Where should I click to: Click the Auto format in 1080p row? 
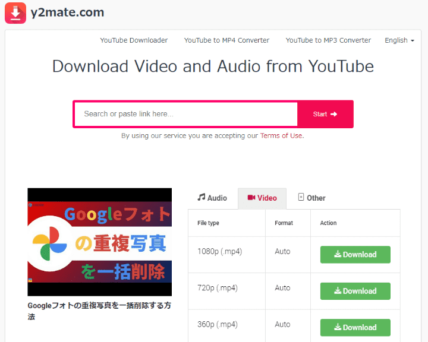pyautogui.click(x=282, y=251)
